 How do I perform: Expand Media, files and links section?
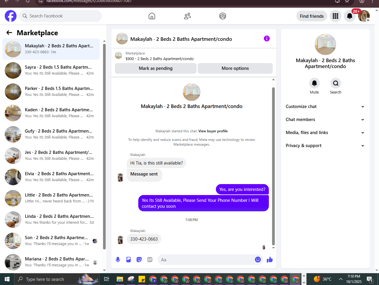(x=325, y=133)
